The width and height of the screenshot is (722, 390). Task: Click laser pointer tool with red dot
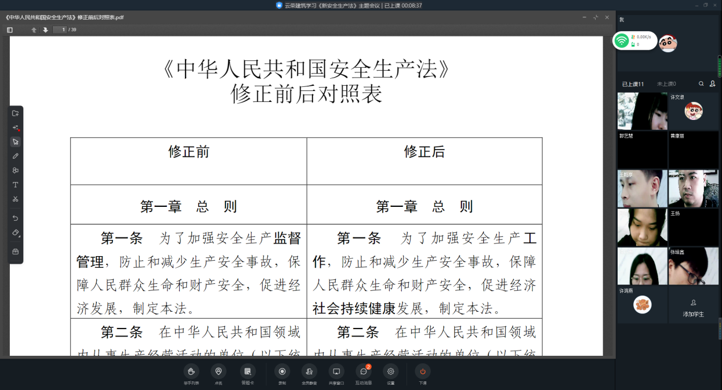(x=16, y=127)
